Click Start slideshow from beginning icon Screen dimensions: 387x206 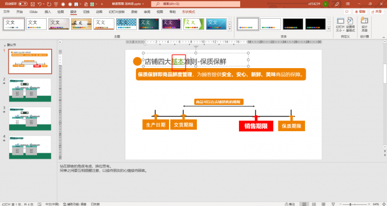point(56,4)
